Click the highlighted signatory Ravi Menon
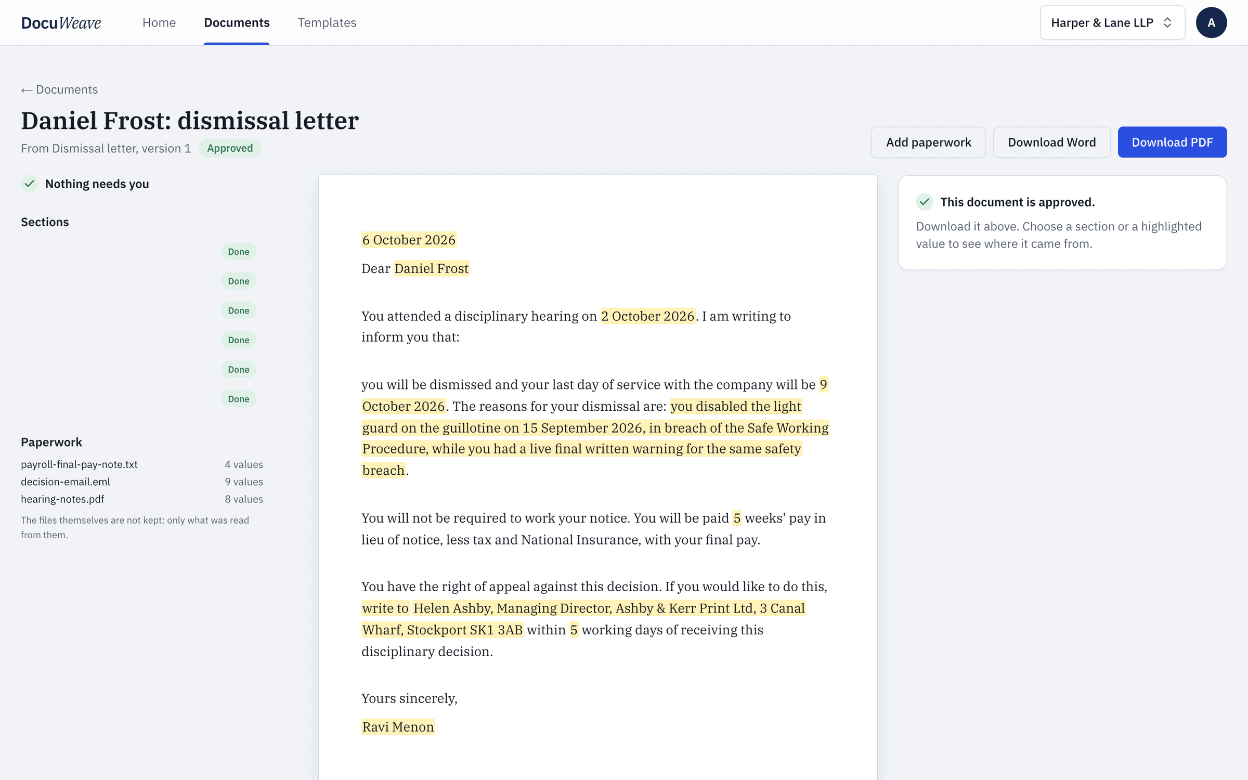The height and width of the screenshot is (780, 1248). 398,726
